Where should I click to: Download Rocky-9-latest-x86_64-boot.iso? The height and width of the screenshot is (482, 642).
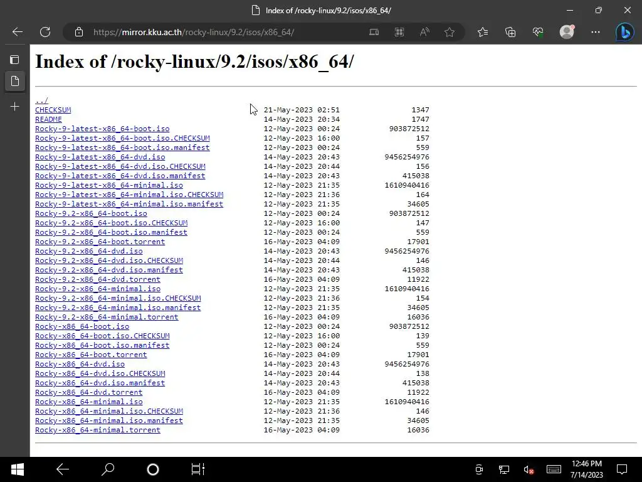tap(102, 129)
